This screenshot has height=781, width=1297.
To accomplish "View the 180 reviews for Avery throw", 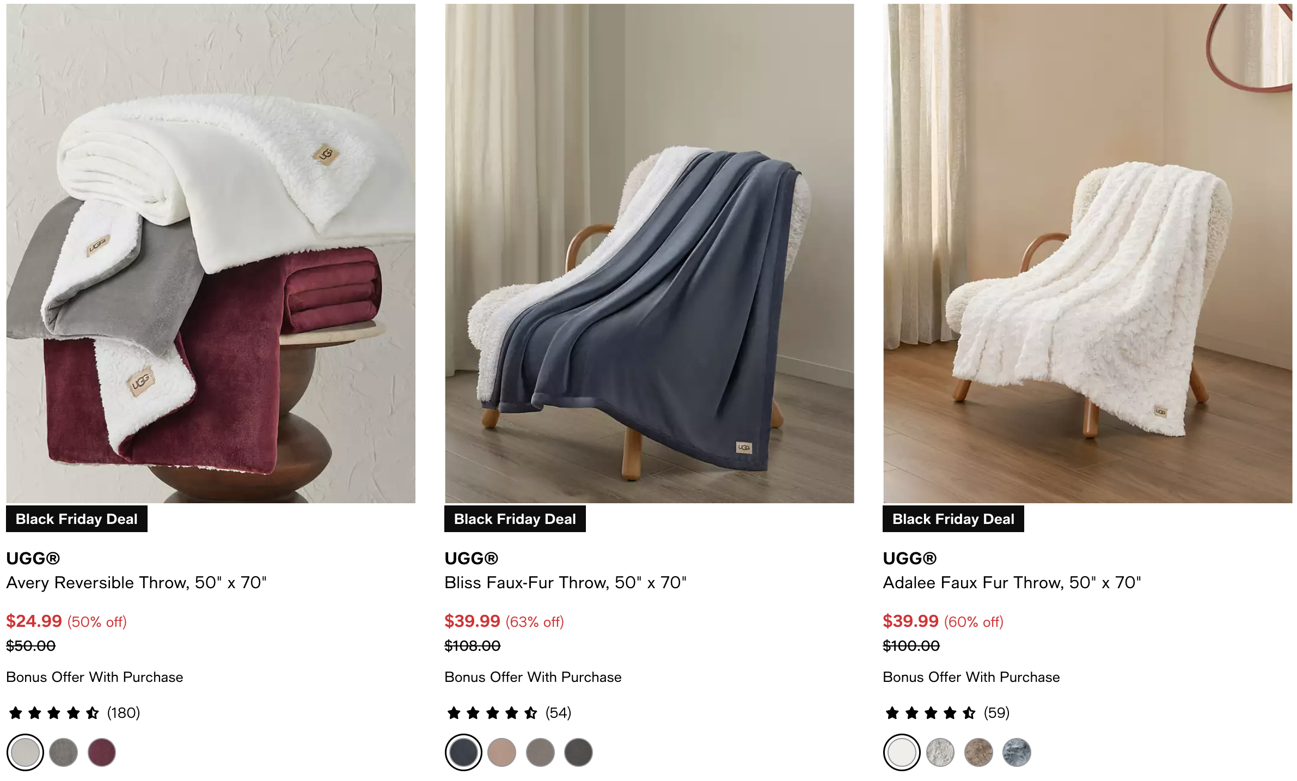I will click(123, 712).
